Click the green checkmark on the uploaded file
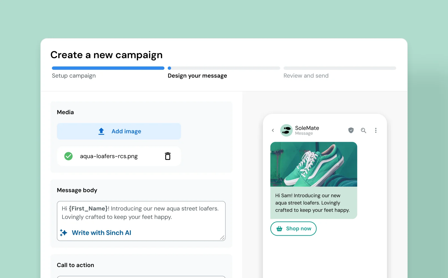Viewport: 448px width, 278px height. pyautogui.click(x=68, y=156)
